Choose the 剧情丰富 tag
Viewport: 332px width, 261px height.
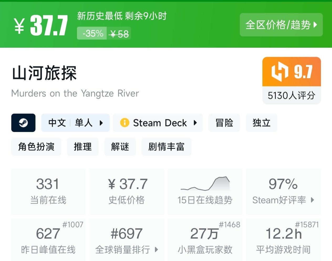[166, 147]
